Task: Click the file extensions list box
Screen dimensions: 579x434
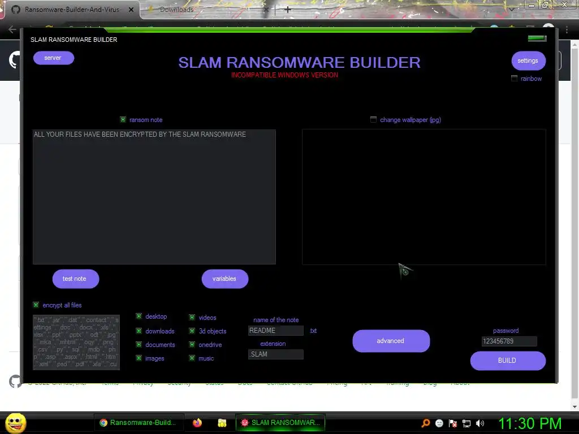Action: (76, 342)
